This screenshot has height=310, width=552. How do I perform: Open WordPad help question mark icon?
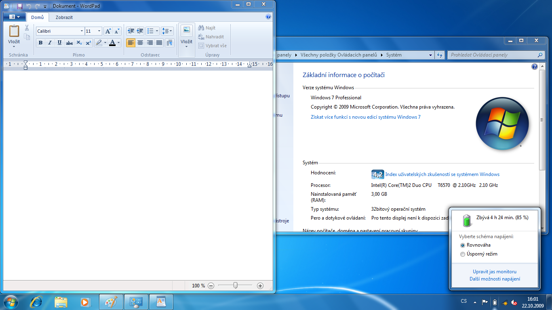(x=268, y=17)
